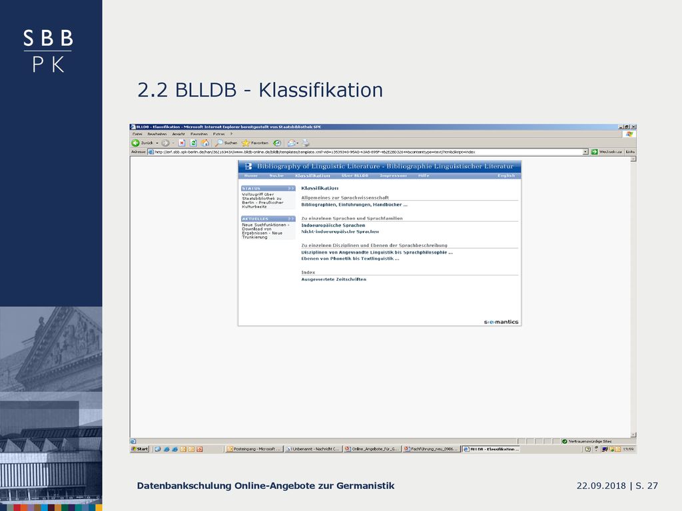Open the ? help menu
Viewport: 682px width, 511px height.
pyautogui.click(x=231, y=134)
